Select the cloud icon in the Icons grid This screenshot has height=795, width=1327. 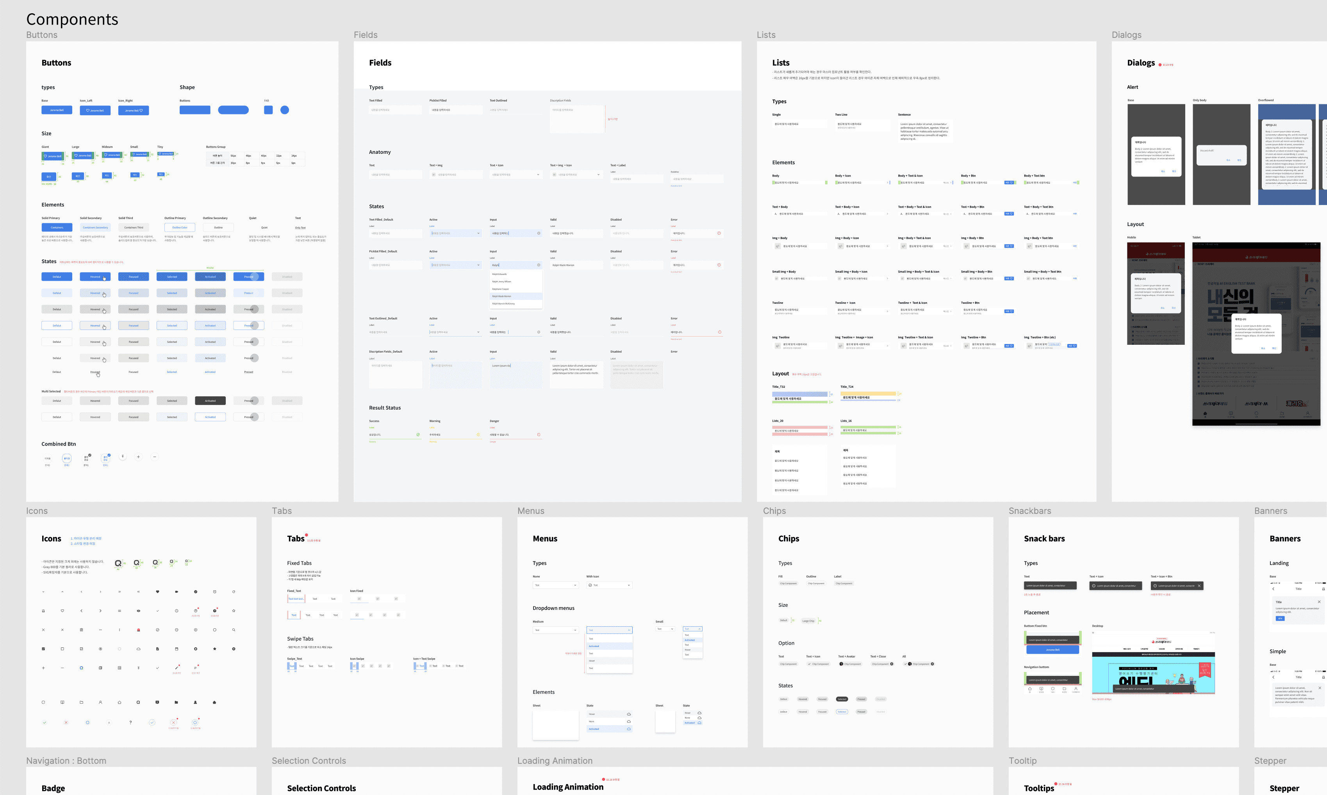tap(139, 649)
